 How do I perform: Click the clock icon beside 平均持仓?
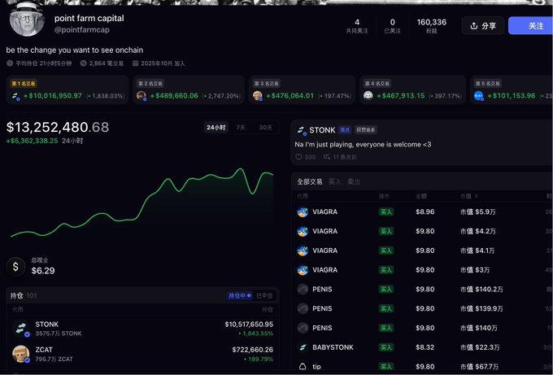[x=10, y=63]
